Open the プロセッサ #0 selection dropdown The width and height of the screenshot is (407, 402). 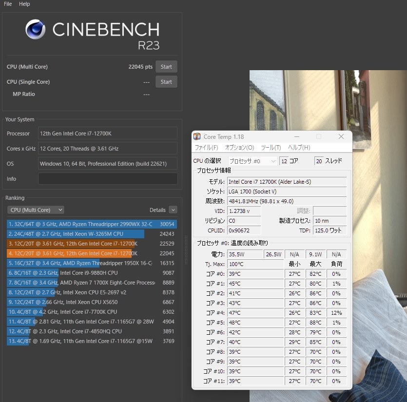(252, 161)
